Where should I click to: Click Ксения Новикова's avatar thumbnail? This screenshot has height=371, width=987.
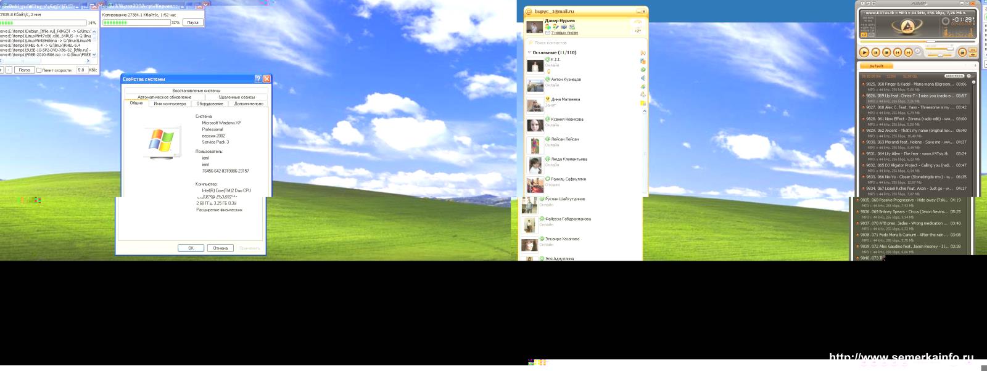click(535, 124)
